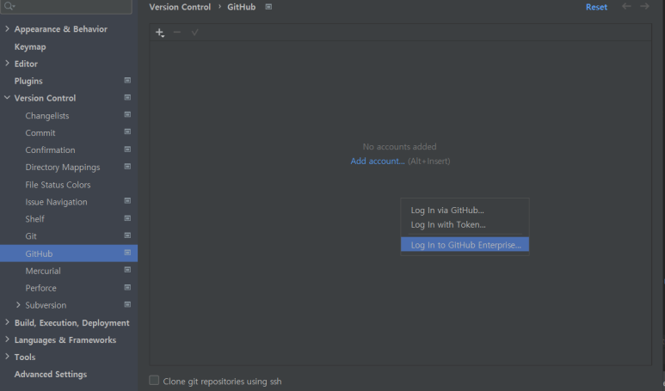This screenshot has width=665, height=391.
Task: Collapse the Version Control section
Action: click(x=7, y=97)
